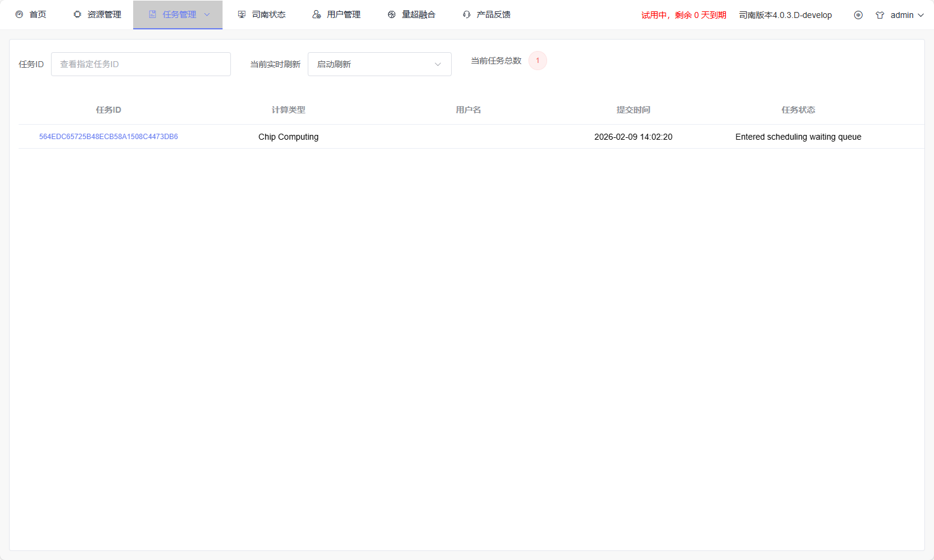The image size is (934, 560).
Task: Focus the 查看指定任务ID search field
Action: click(141, 64)
